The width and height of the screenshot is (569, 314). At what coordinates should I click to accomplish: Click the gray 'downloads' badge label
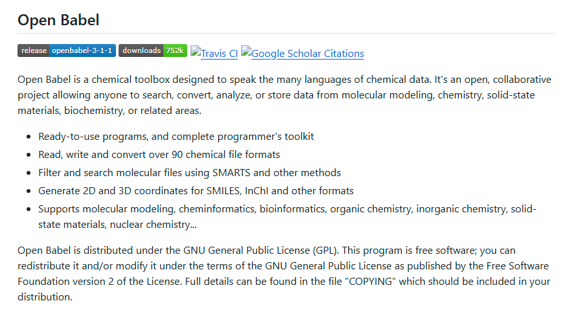pos(141,50)
